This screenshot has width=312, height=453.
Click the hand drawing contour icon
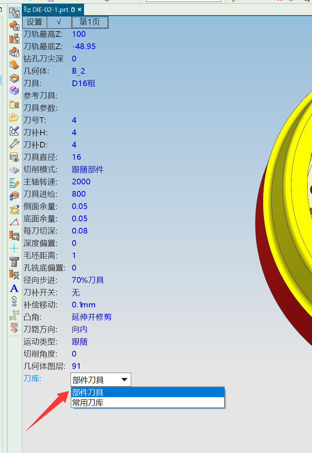coord(14,209)
